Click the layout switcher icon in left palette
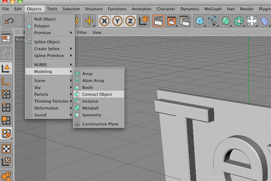The height and width of the screenshot is (181, 271). 6,38
